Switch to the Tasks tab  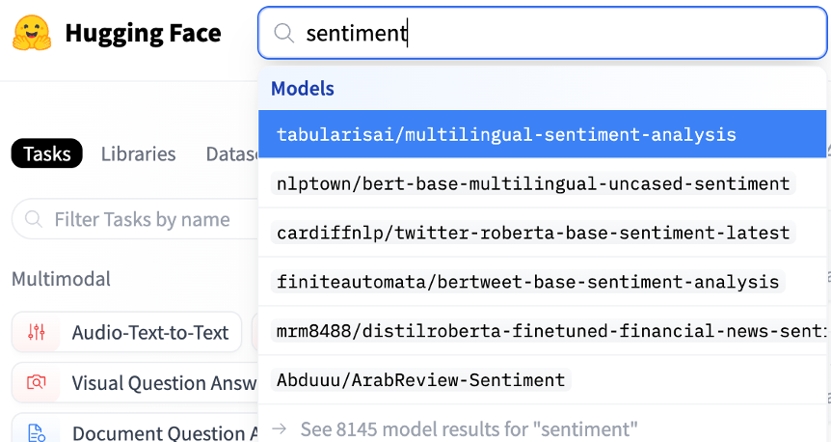tap(46, 153)
